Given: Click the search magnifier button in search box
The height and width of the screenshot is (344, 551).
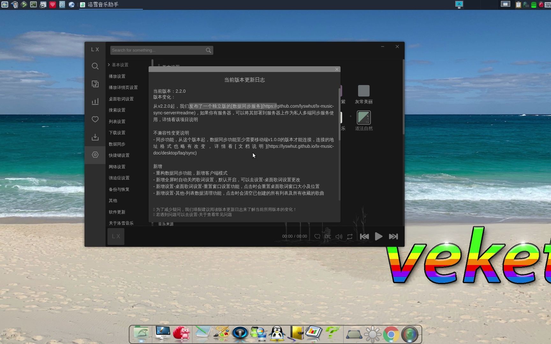Looking at the screenshot, I should coord(208,50).
